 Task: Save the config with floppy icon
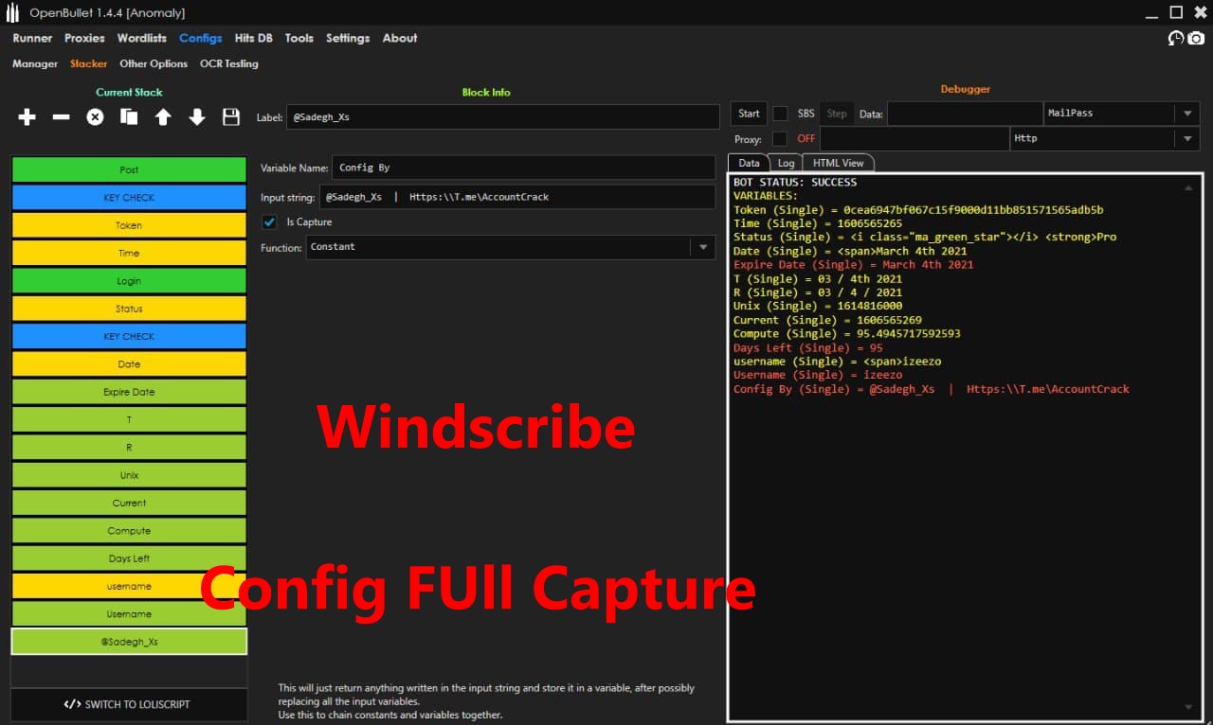pyautogui.click(x=231, y=116)
